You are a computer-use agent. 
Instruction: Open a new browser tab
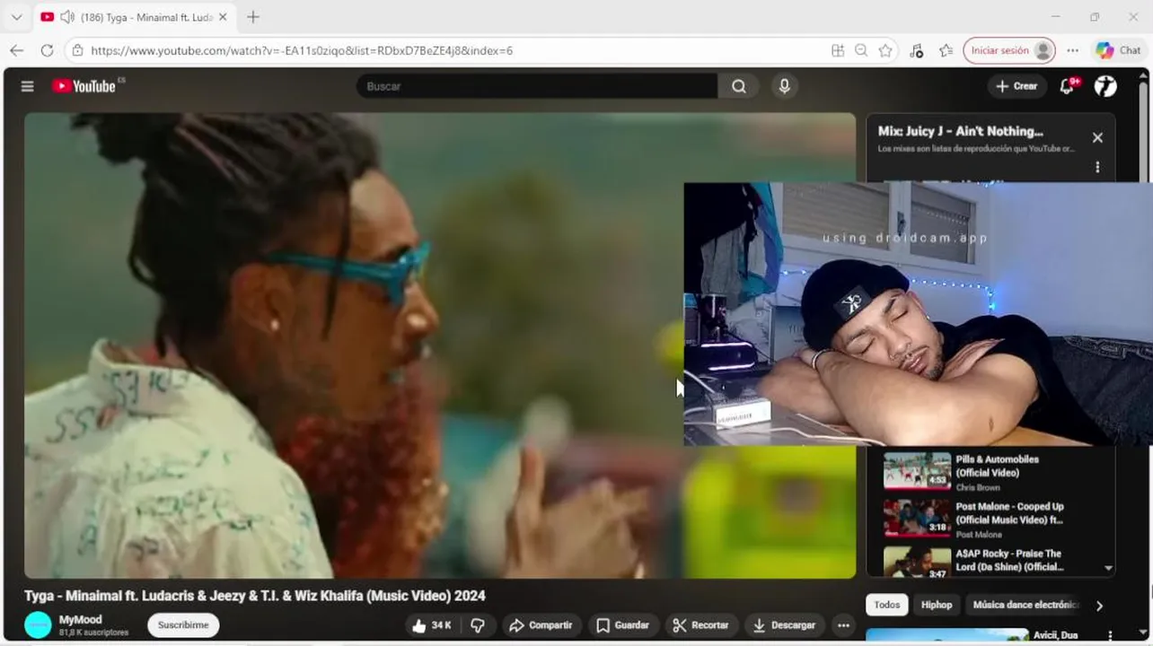[x=253, y=17]
